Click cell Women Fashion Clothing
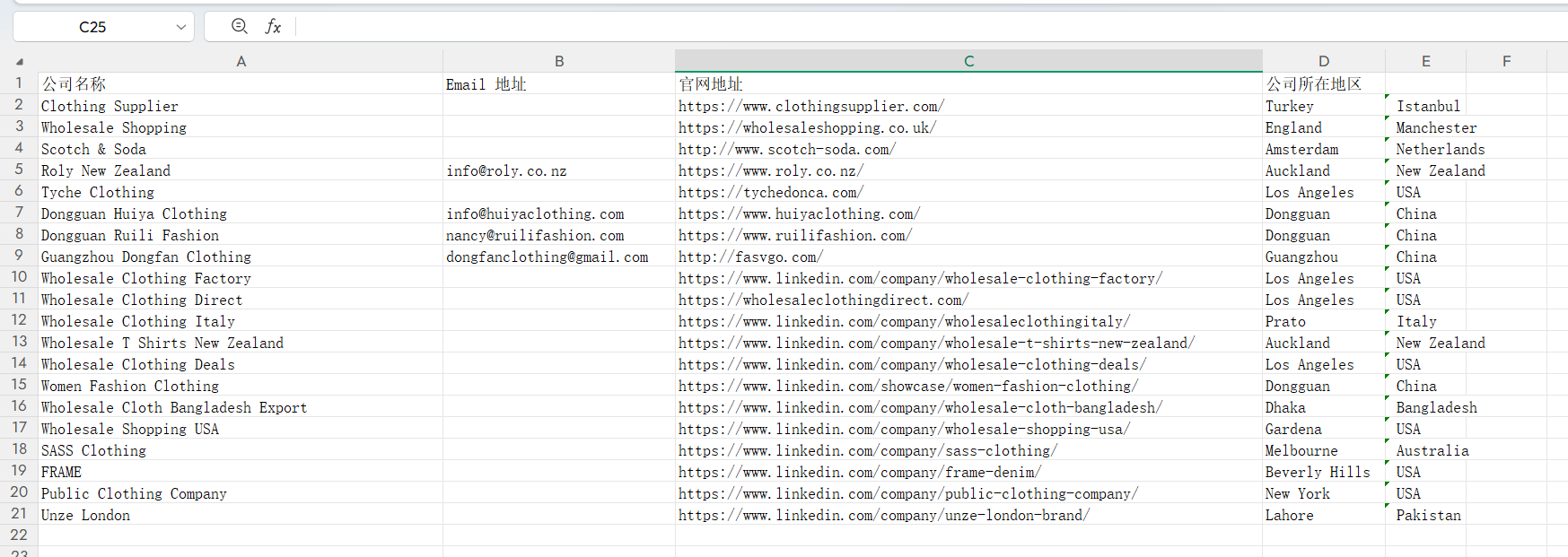The width and height of the screenshot is (1568, 557). pos(241,386)
